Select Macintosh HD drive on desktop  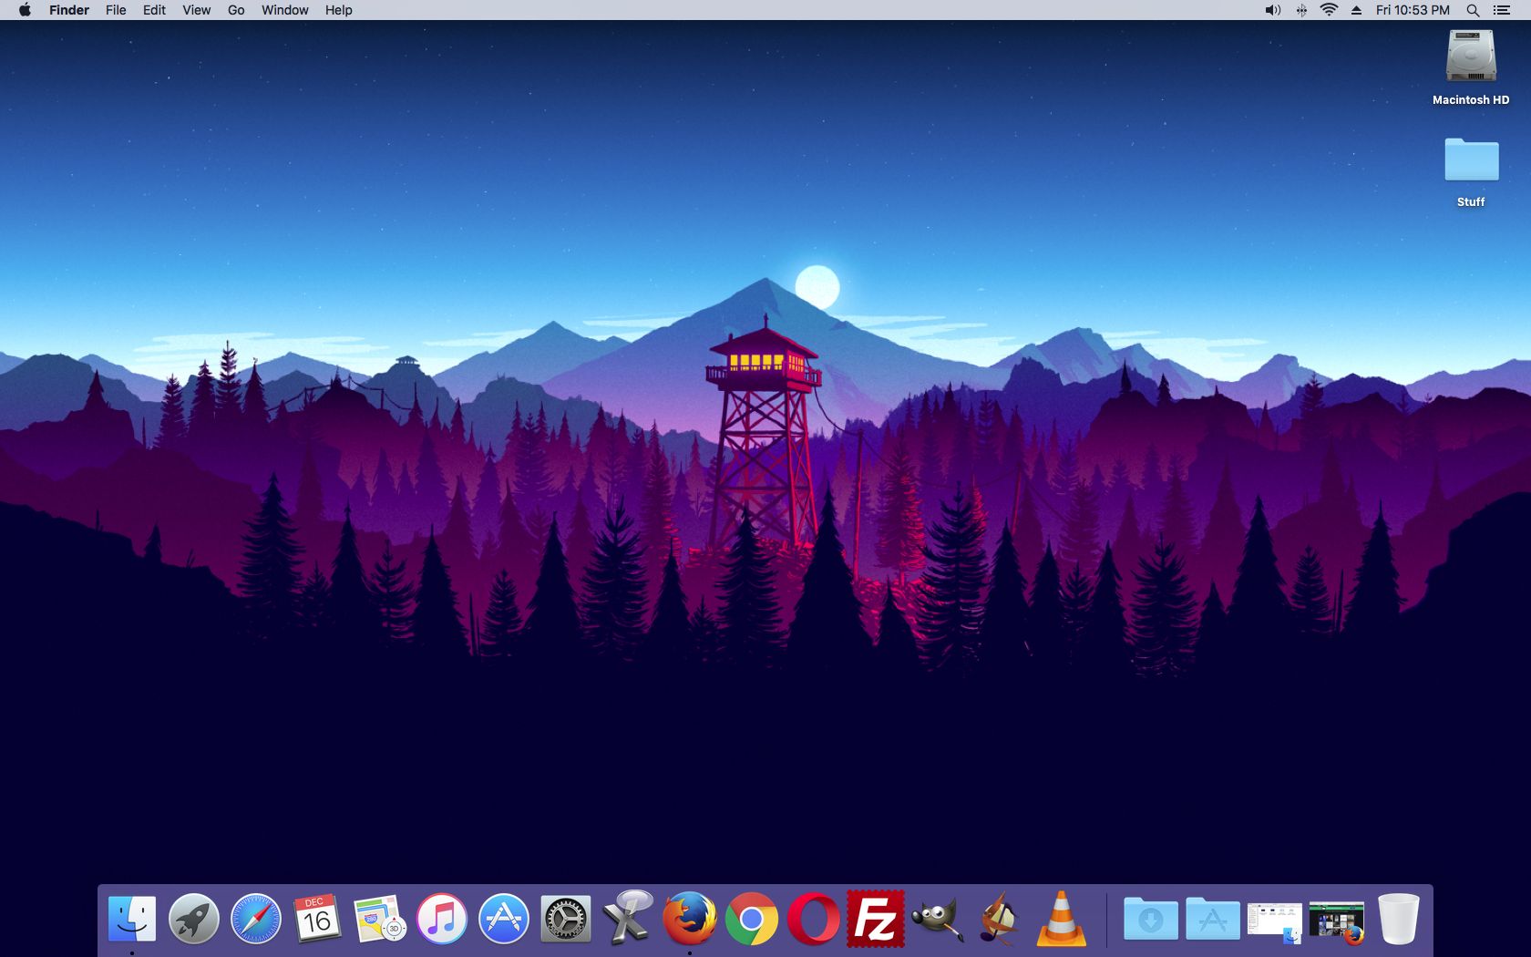pos(1471,68)
